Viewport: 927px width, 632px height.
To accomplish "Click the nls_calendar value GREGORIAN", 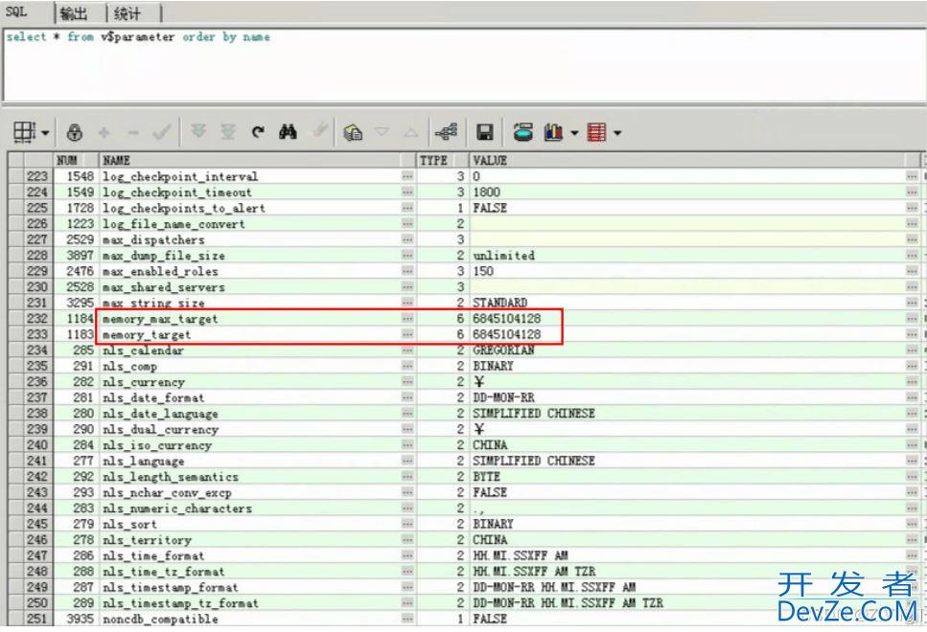I will click(503, 350).
